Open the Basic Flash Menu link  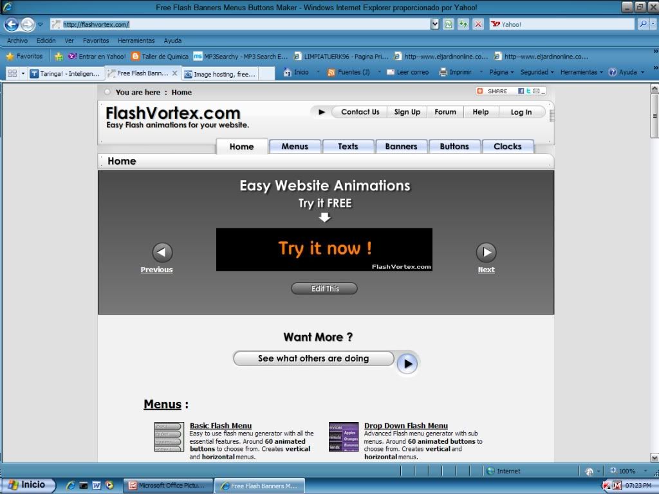pyautogui.click(x=221, y=426)
